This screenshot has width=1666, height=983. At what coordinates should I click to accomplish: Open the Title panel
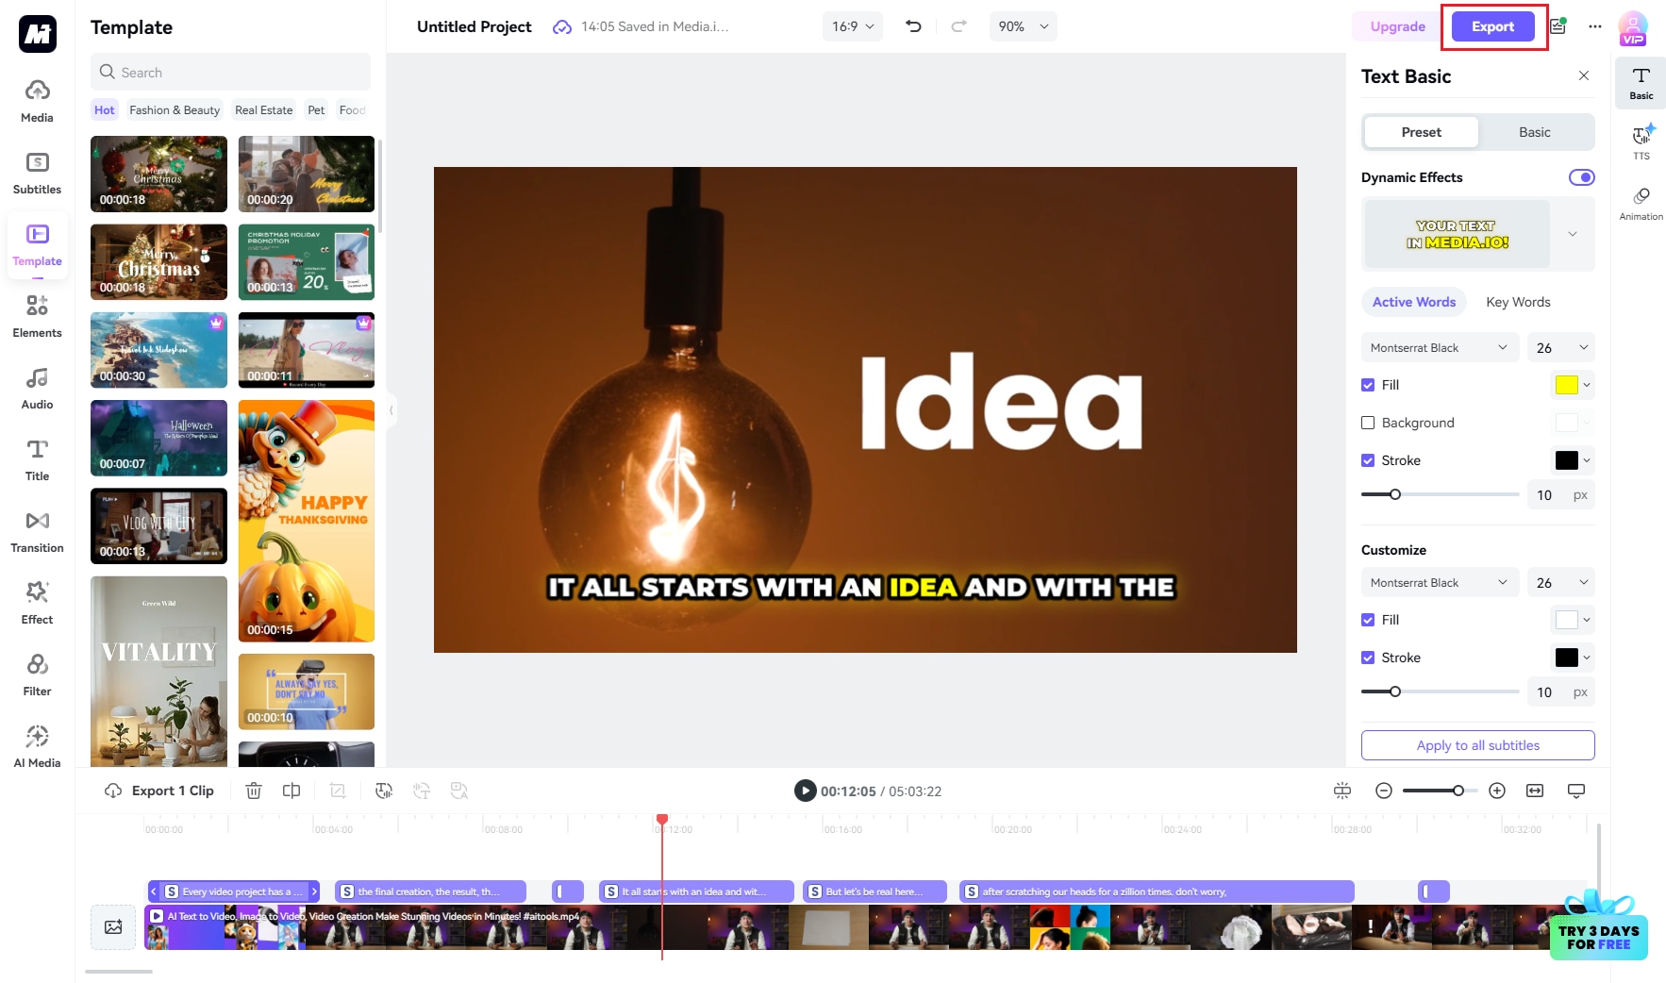tap(37, 459)
